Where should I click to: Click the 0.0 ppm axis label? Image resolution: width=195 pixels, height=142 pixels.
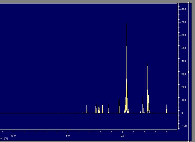(x=122, y=136)
